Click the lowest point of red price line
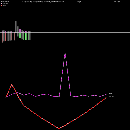 click(x=59, y=128)
